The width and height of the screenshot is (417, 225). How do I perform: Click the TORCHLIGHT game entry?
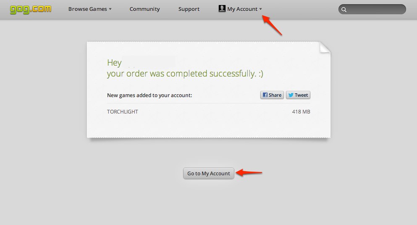tap(123, 112)
